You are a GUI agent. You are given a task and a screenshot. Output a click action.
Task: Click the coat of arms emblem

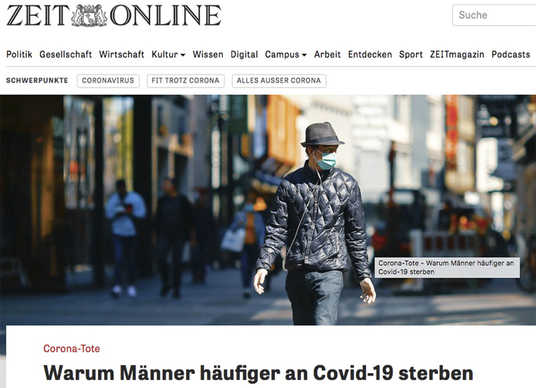(x=89, y=15)
